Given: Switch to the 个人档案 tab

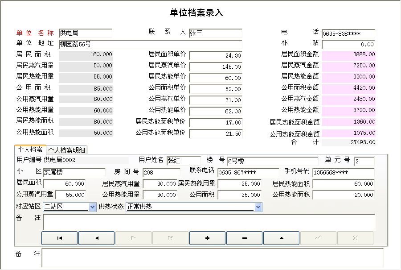Looking at the screenshot, I should tap(30, 150).
